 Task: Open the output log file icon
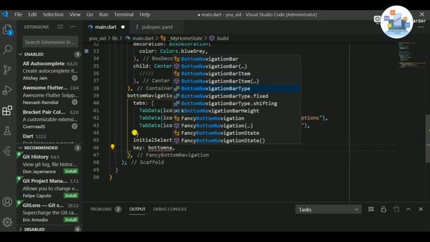pos(396,209)
